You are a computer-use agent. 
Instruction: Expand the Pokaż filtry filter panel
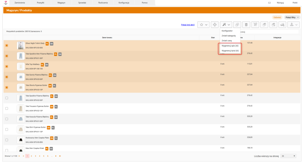tap(292, 17)
